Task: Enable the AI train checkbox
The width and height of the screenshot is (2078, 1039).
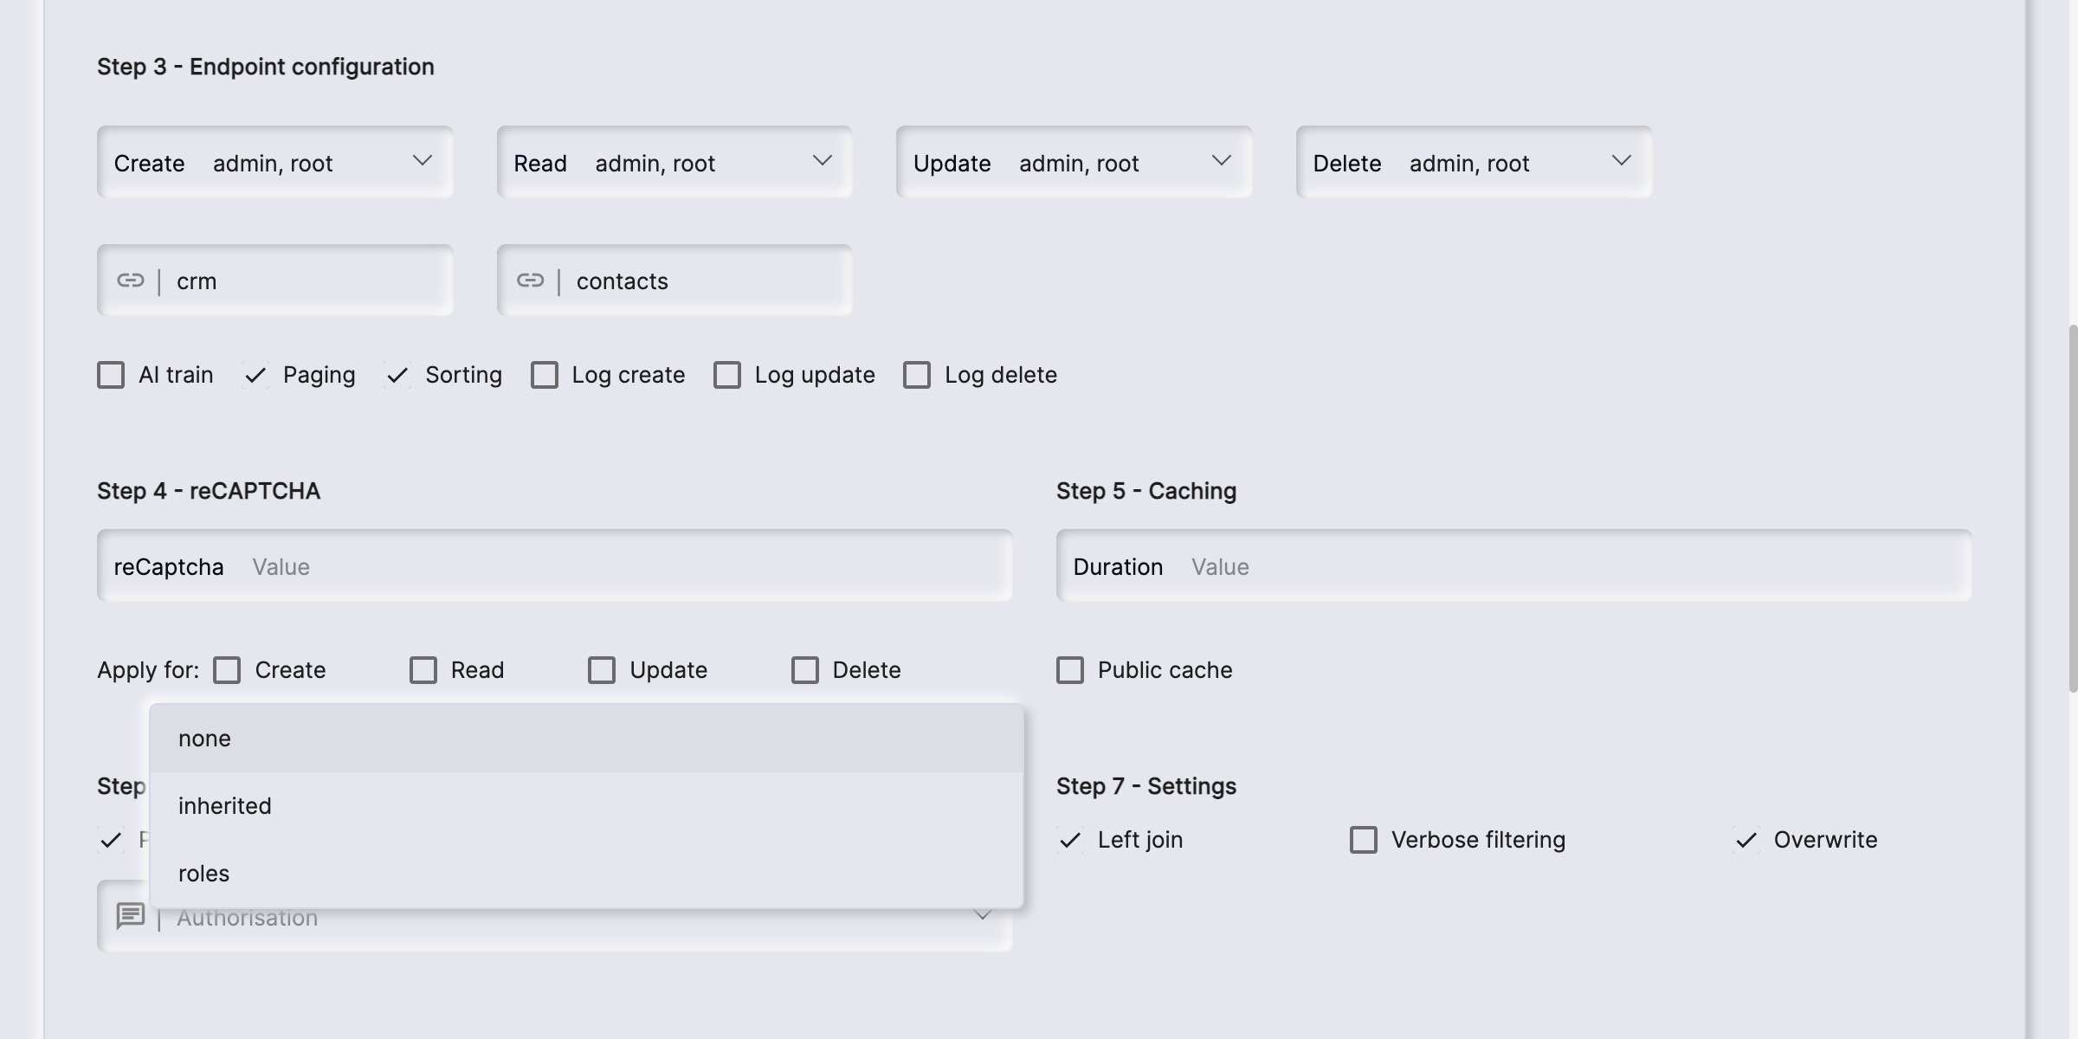Action: 111,375
